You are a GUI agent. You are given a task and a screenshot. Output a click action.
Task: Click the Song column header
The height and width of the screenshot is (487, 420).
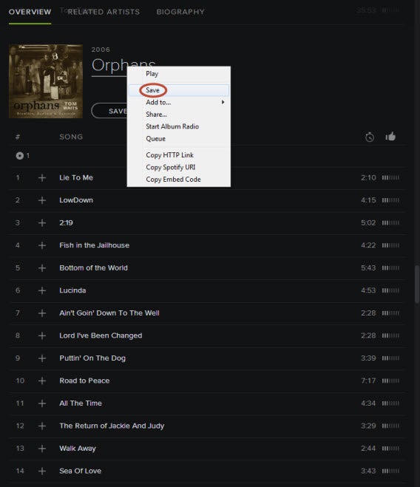(71, 137)
